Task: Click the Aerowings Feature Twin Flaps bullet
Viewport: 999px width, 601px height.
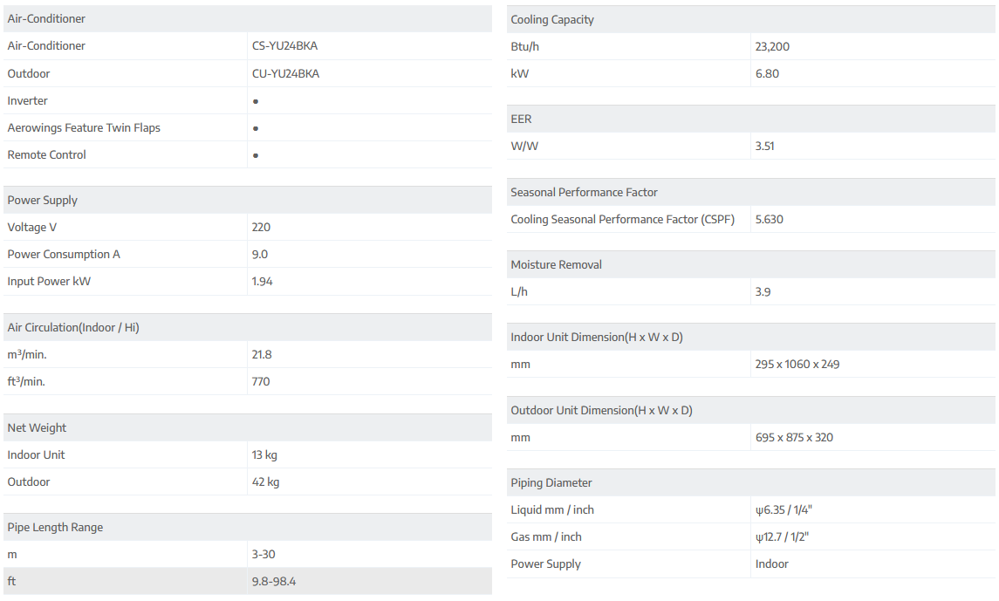Action: 255,128
